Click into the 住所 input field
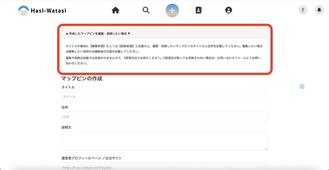 coord(164,117)
